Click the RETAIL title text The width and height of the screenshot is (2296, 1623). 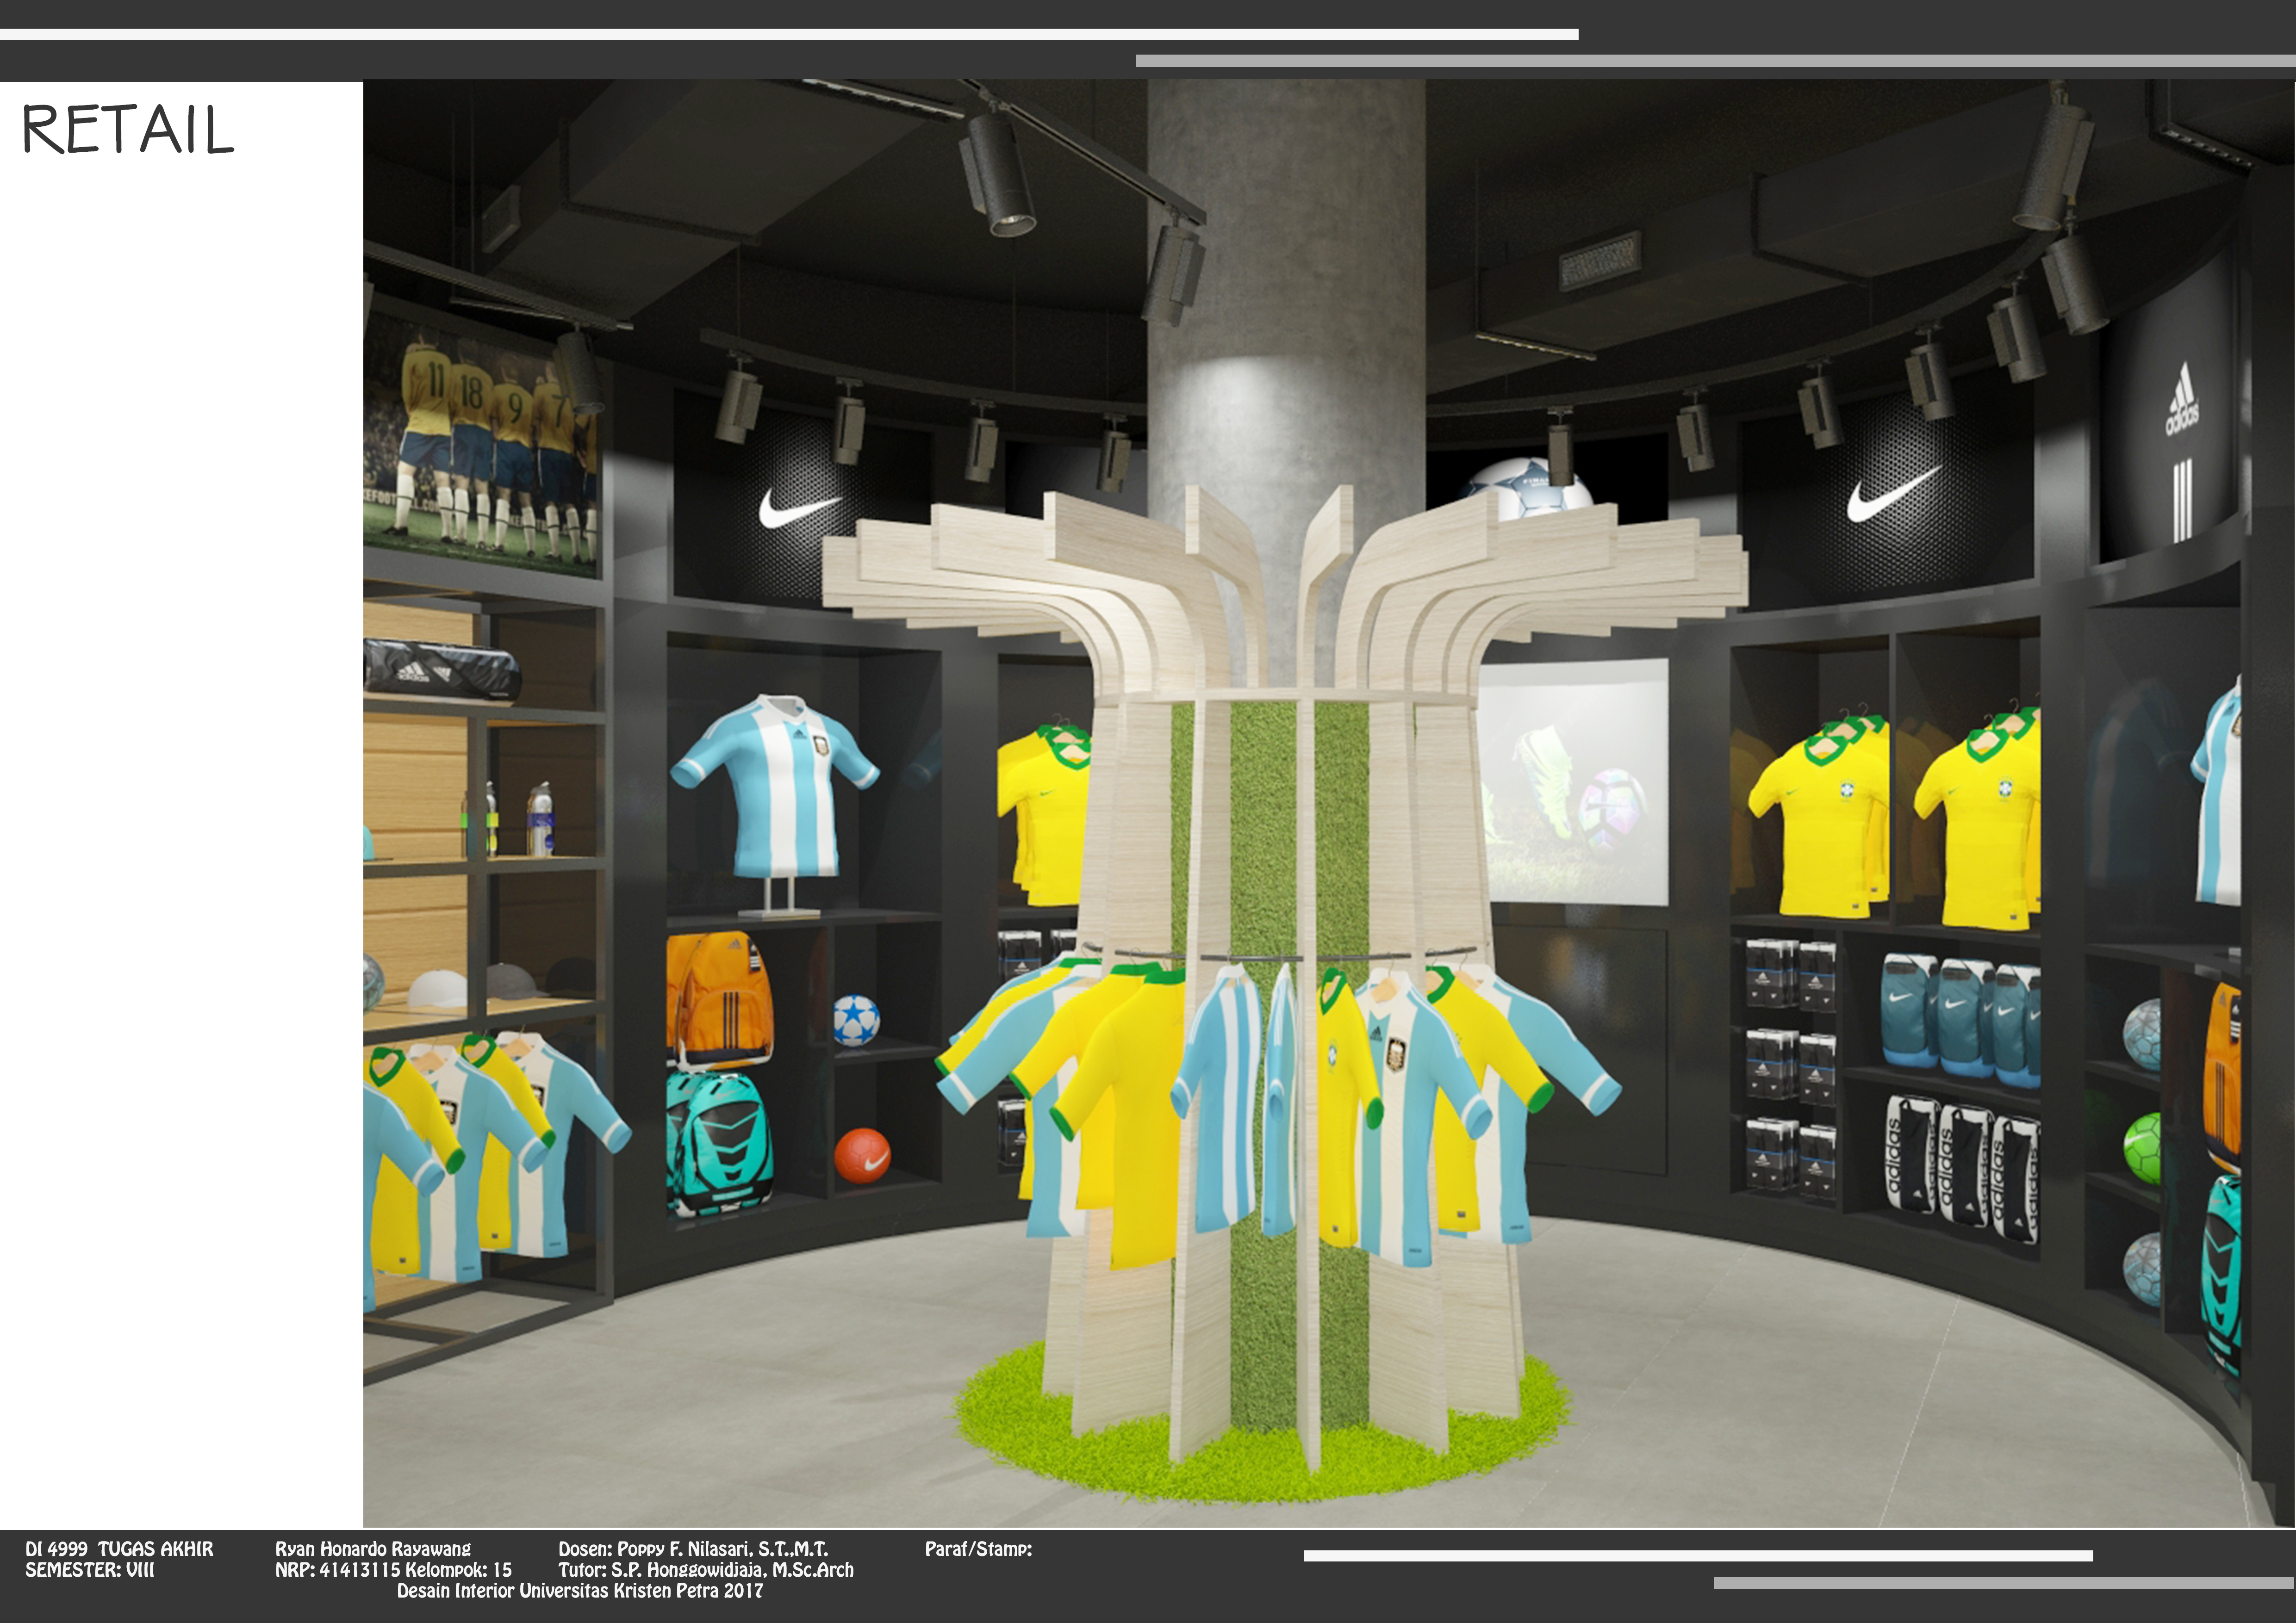coord(128,130)
